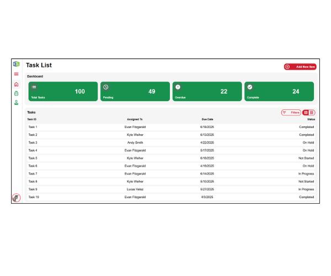Viewport: 331px width, 276px height.
Task: Click Completed status of Task 10
Action: (307, 197)
